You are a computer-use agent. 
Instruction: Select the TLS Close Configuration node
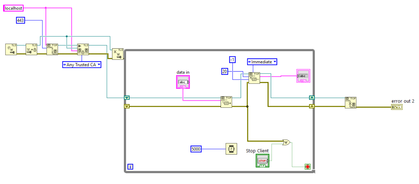118,54
